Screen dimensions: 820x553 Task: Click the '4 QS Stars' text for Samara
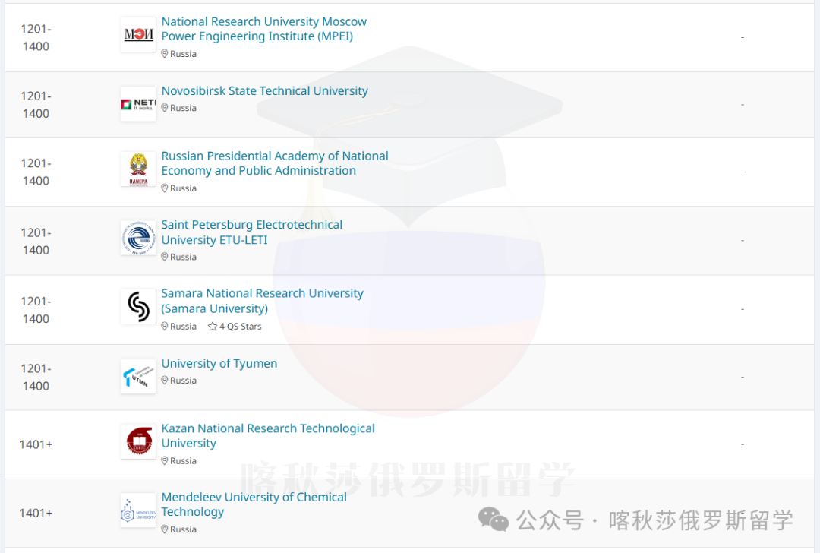(241, 327)
